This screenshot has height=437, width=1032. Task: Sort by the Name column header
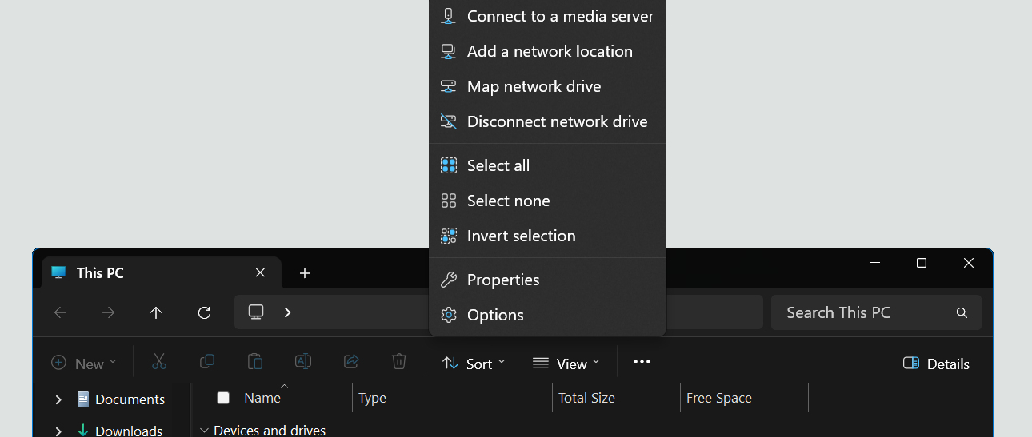tap(262, 398)
